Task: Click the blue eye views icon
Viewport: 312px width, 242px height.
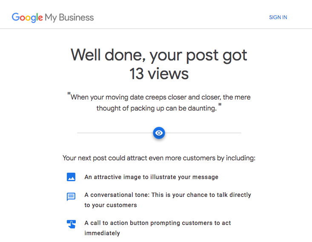Action: coord(159,133)
